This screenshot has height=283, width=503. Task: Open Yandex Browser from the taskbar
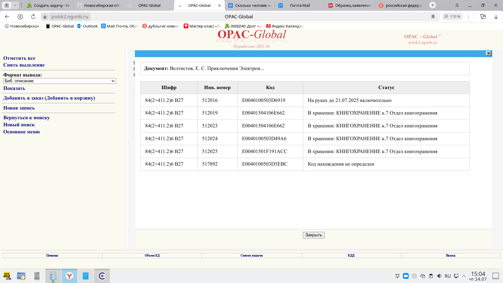(69, 276)
